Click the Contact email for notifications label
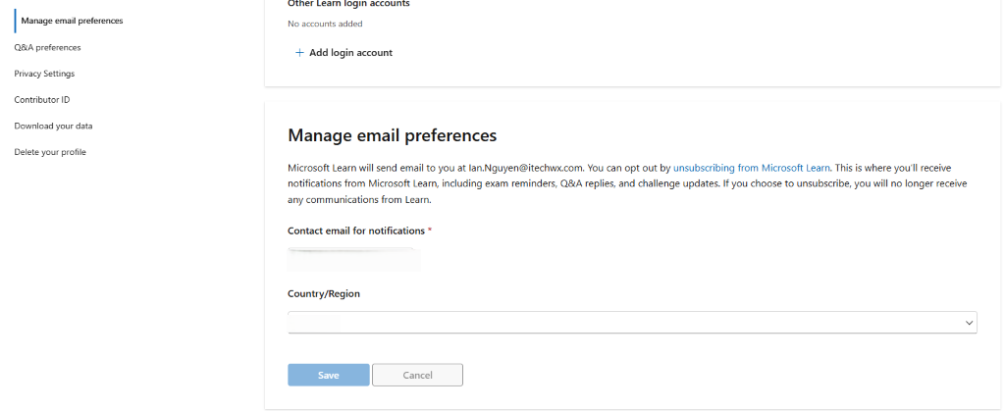This screenshot has height=411, width=1005. (x=356, y=231)
